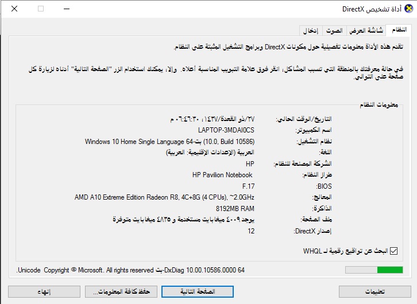The height and width of the screenshot is (304, 417).
Task: Open the شاشة العرض (Display) tab
Action: 366,31
